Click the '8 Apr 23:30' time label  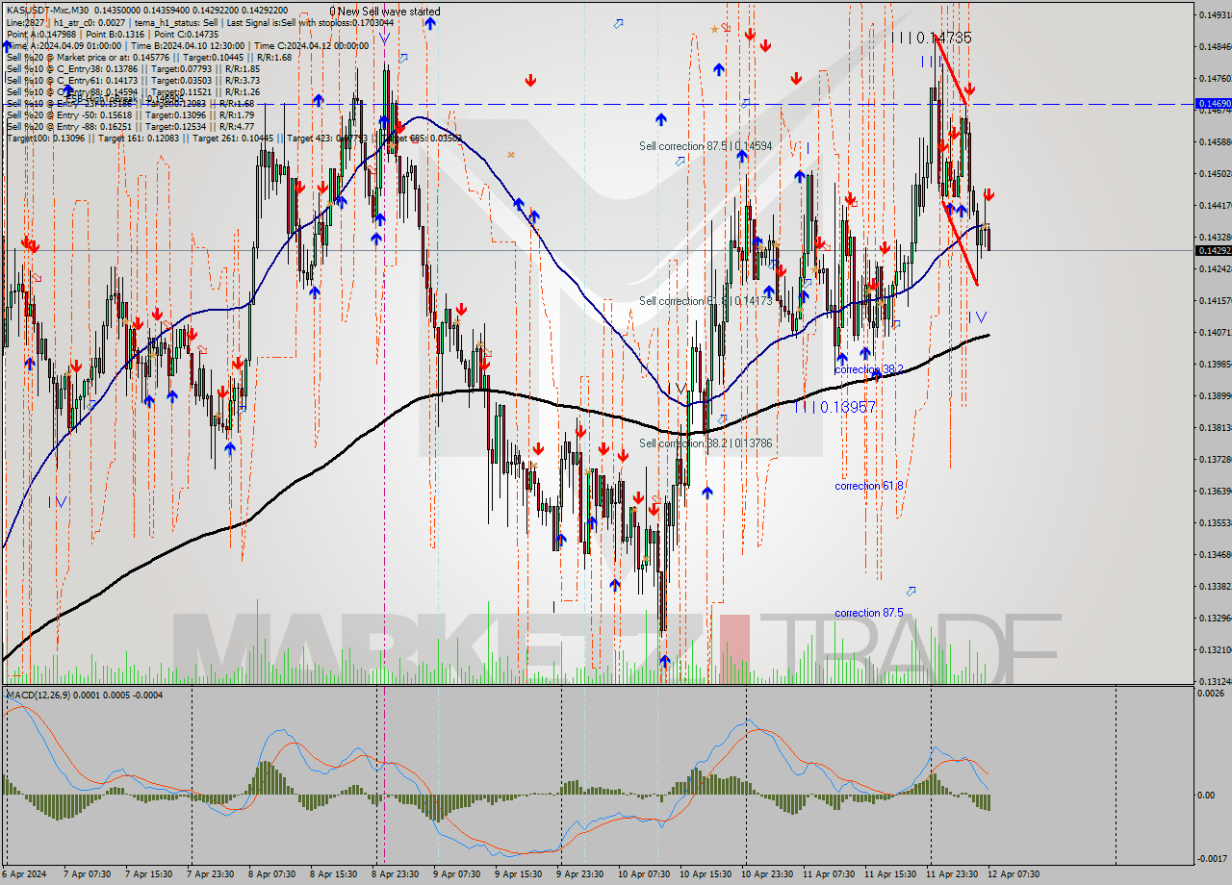tap(396, 874)
